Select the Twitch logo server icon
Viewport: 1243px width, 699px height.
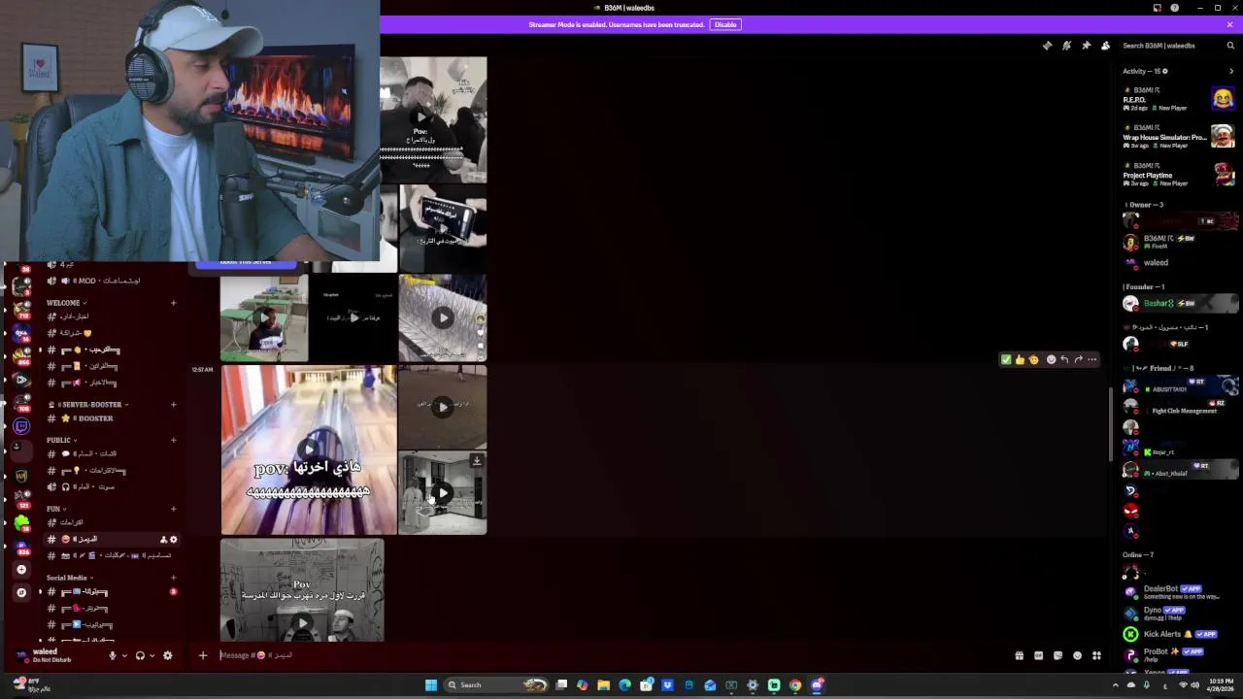[21, 425]
